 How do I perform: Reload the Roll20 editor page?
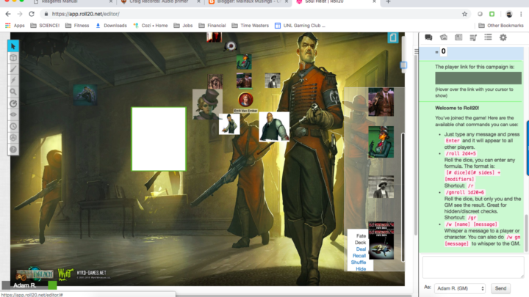click(32, 14)
